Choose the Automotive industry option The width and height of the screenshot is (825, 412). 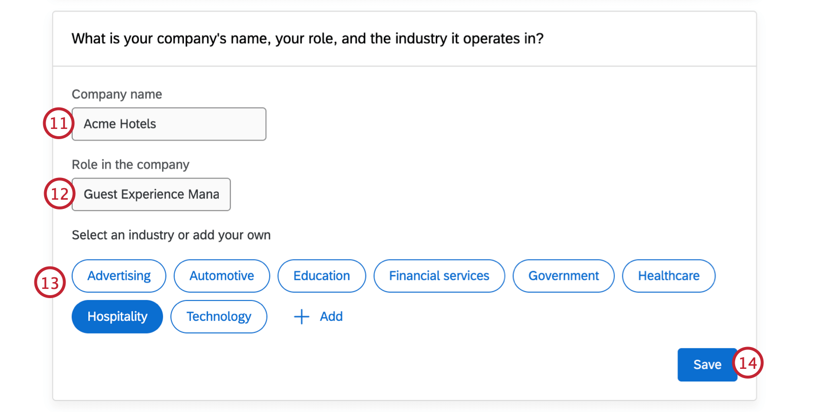222,276
